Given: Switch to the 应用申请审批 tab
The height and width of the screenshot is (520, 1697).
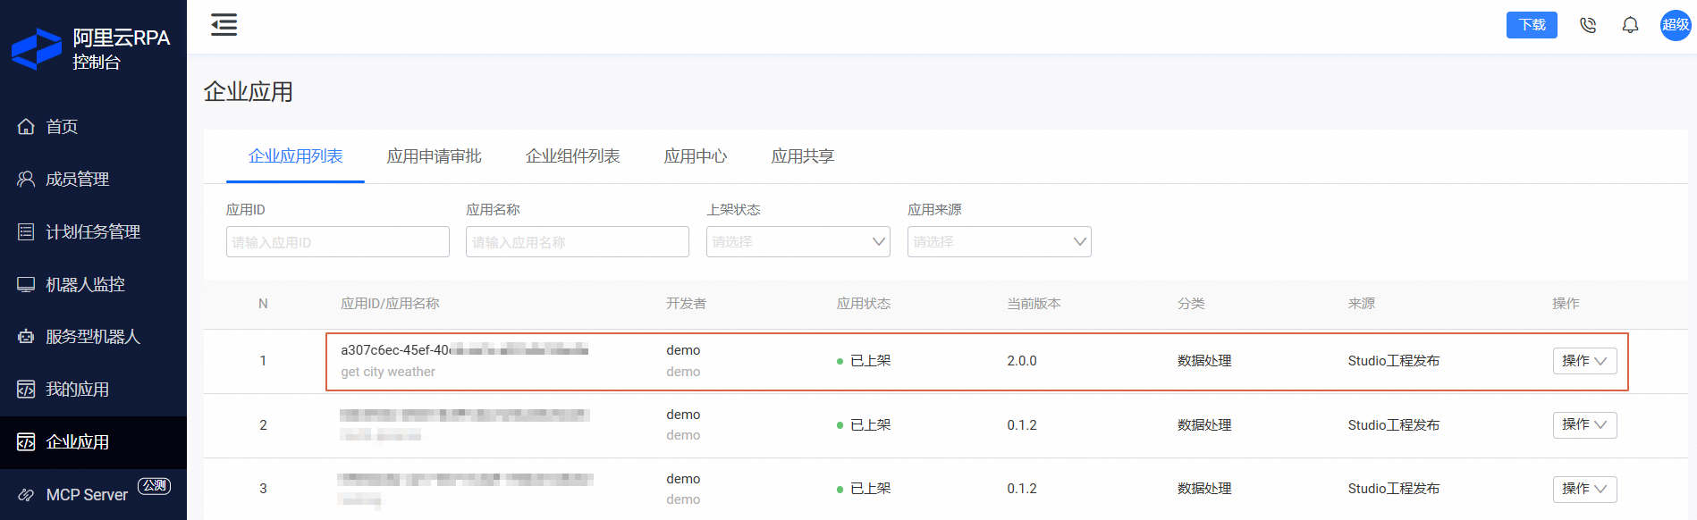Looking at the screenshot, I should click(x=434, y=156).
